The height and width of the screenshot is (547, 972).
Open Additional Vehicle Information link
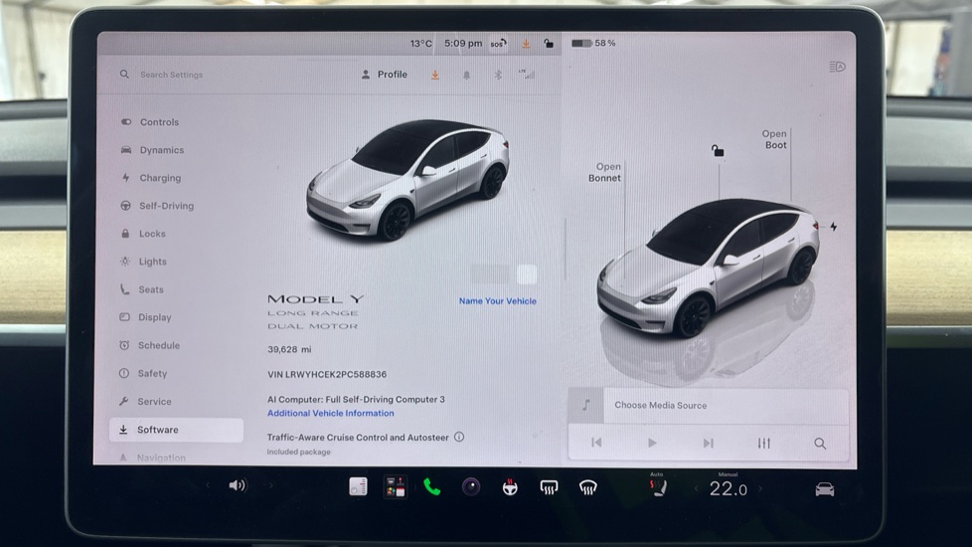pyautogui.click(x=330, y=413)
